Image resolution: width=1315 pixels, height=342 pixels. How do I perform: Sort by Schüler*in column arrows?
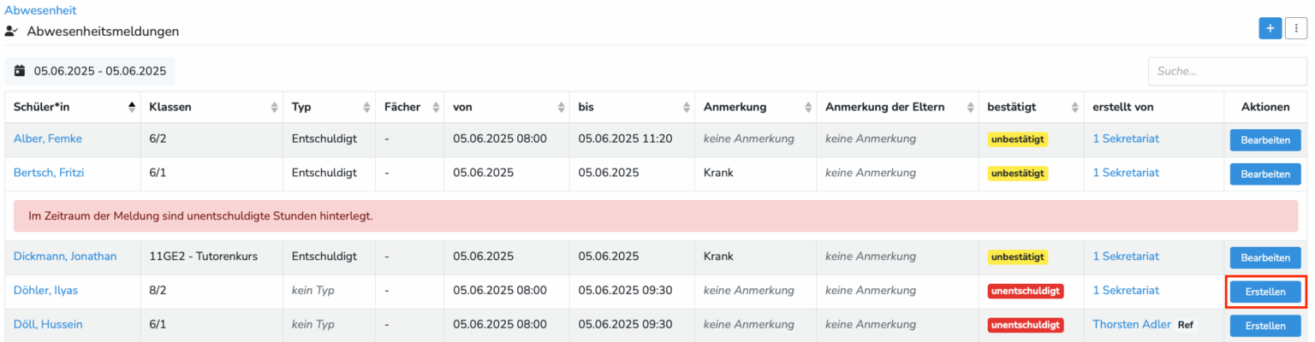point(132,107)
